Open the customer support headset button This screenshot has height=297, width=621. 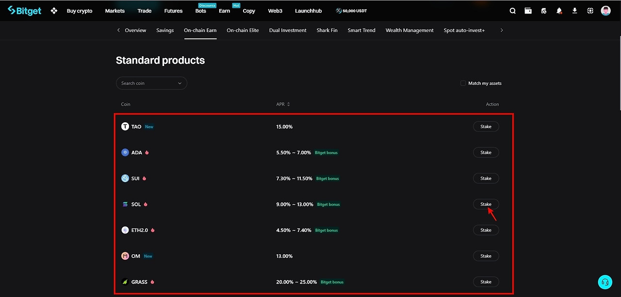605,282
